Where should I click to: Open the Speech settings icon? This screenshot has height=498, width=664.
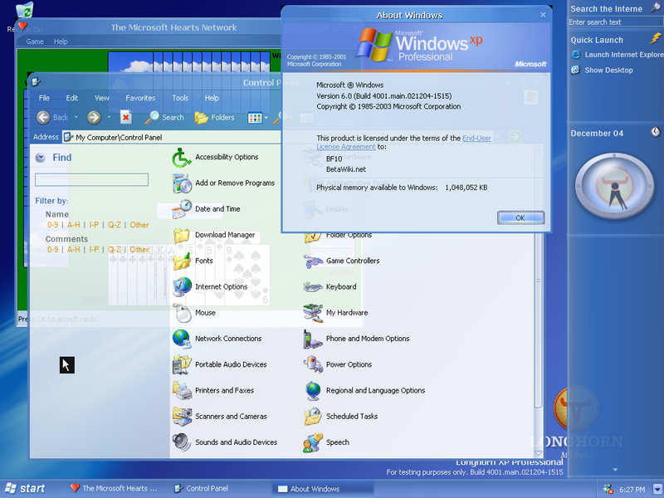313,442
